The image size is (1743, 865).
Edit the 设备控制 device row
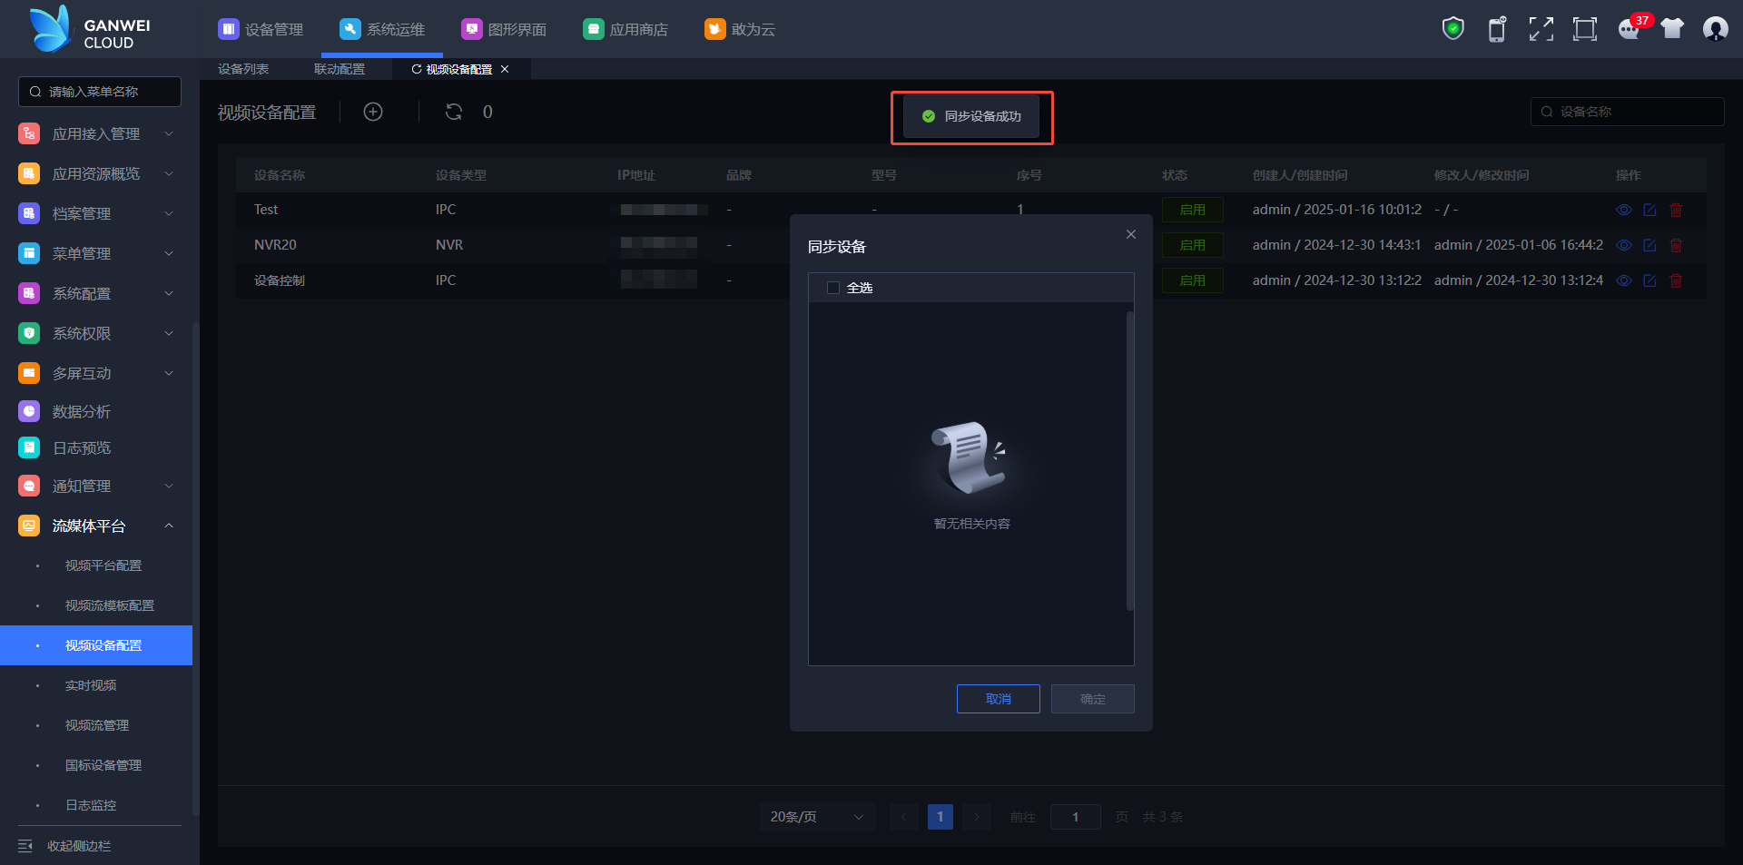[1649, 280]
